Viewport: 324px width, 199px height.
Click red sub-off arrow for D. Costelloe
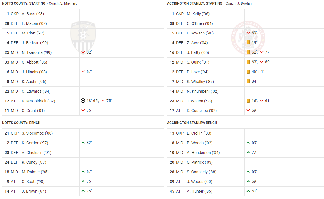click(248, 110)
